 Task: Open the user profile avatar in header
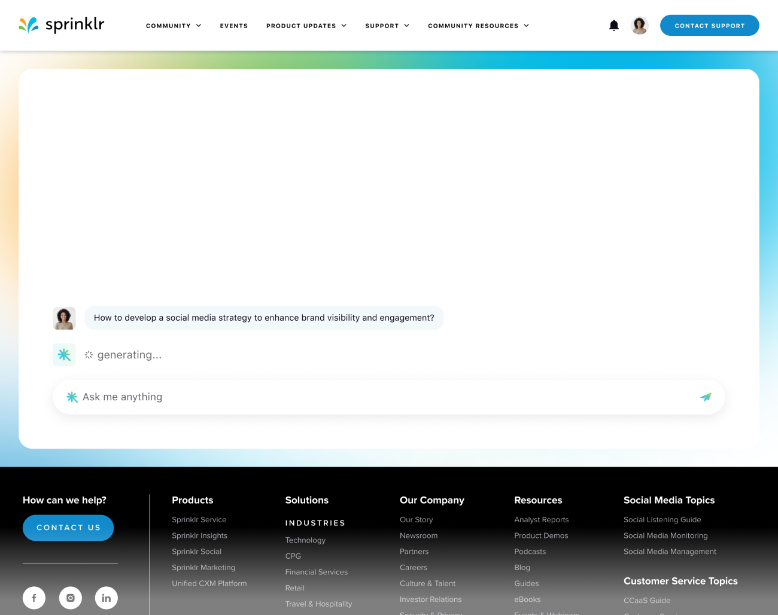pyautogui.click(x=640, y=25)
